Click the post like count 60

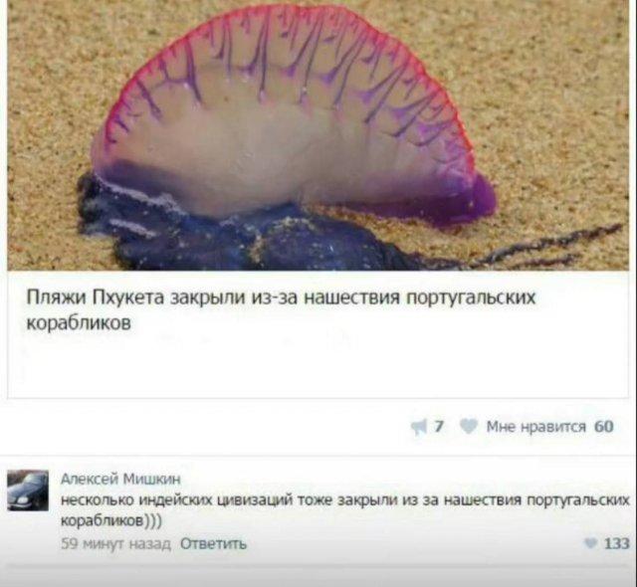coord(604,427)
